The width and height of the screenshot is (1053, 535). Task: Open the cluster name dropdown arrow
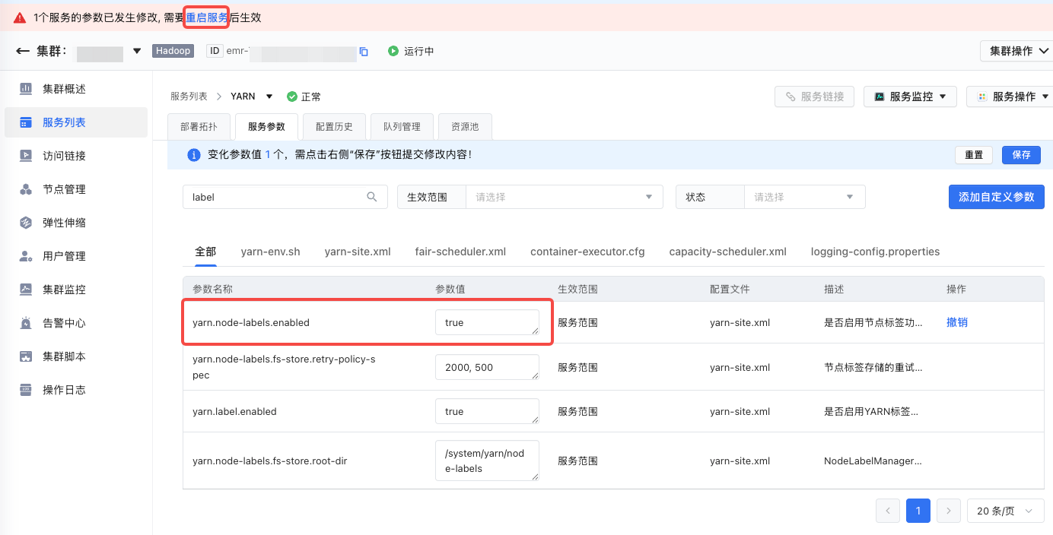pyautogui.click(x=137, y=52)
